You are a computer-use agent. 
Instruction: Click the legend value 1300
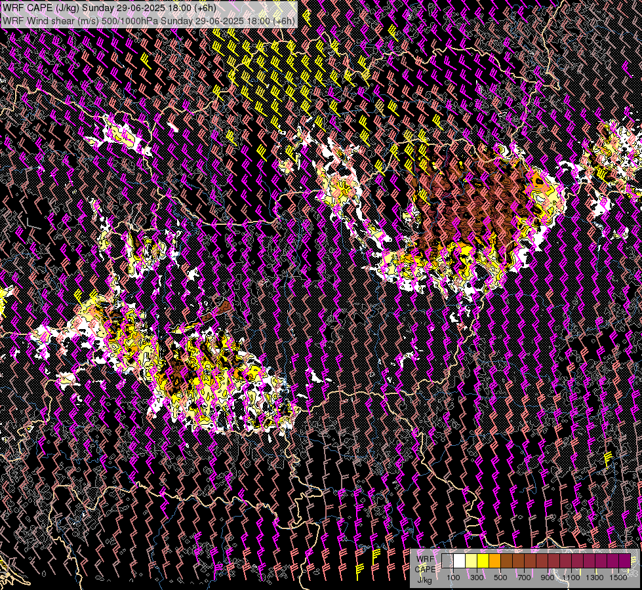click(595, 578)
